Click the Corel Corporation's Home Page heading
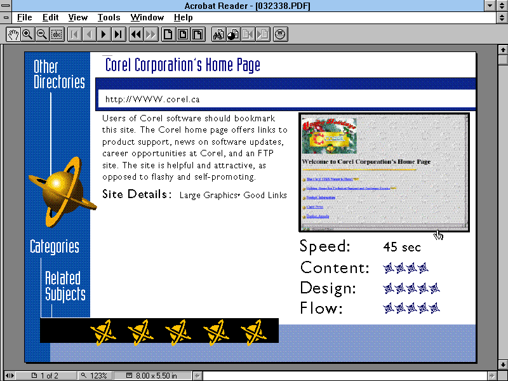The width and height of the screenshot is (508, 381). coord(183,65)
